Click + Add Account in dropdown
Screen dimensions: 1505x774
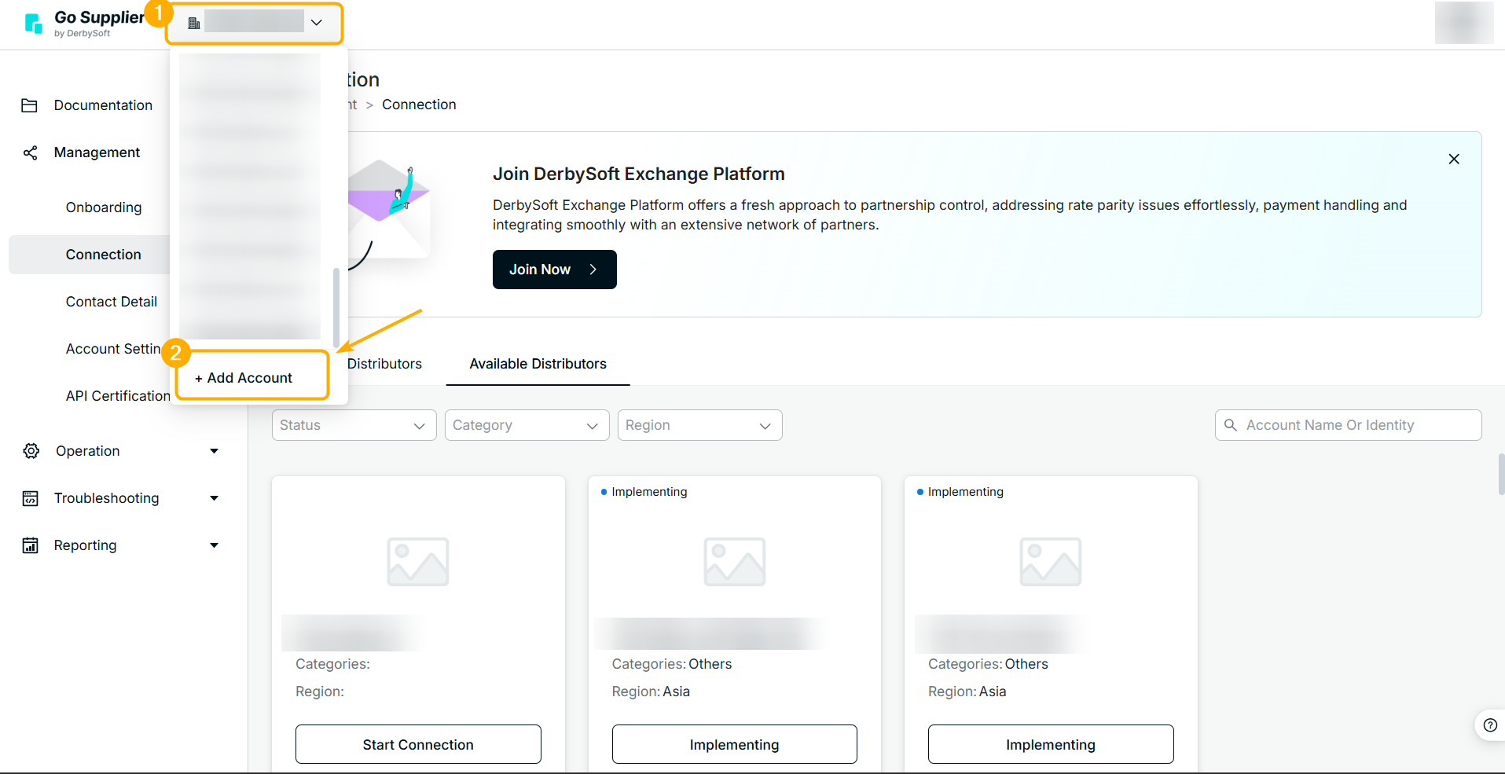[x=244, y=378]
